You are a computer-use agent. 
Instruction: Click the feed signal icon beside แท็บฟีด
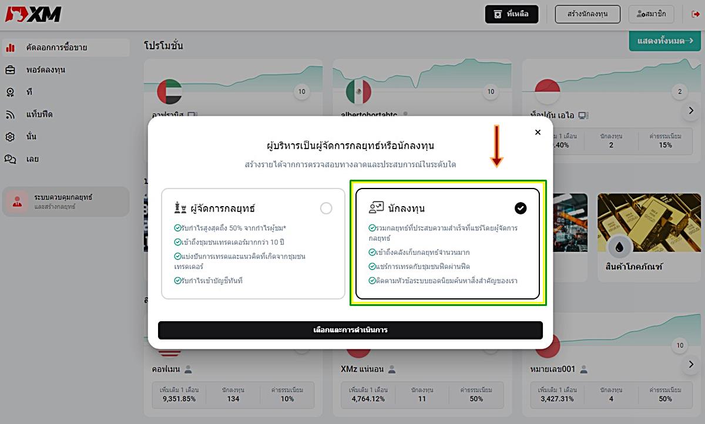[11, 115]
